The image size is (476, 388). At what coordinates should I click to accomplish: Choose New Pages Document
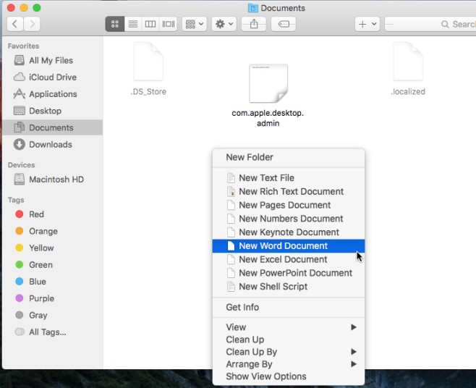(289, 205)
